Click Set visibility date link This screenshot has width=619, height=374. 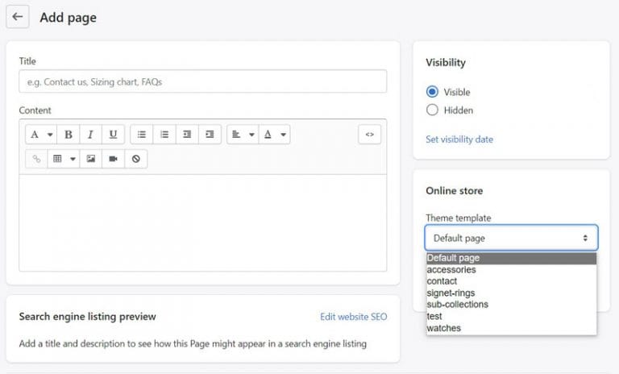coord(459,139)
